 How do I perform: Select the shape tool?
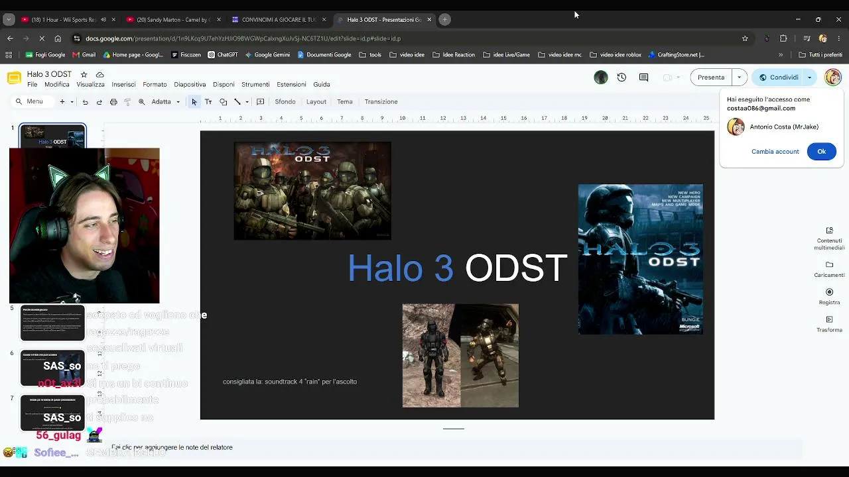[223, 102]
